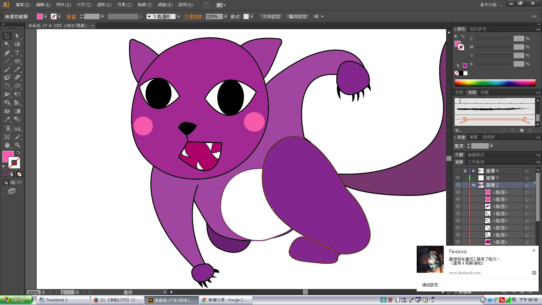The height and width of the screenshot is (305, 542).
Task: Select the Zoom magnifier tool
Action: (x=17, y=145)
